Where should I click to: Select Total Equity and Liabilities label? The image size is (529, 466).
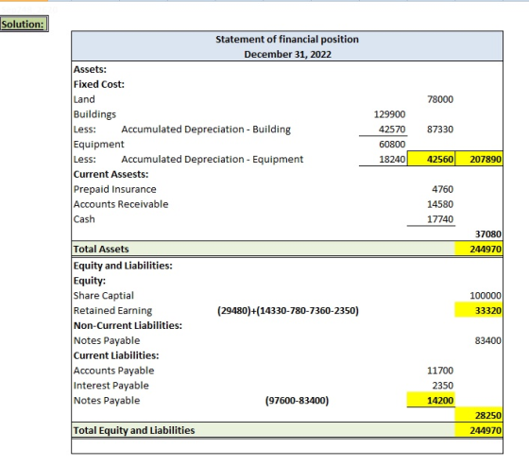[134, 430]
